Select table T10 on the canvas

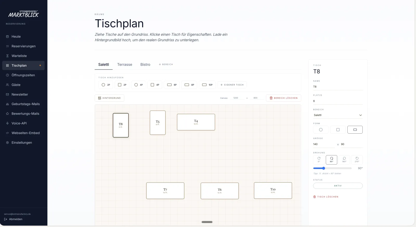tap(273, 191)
